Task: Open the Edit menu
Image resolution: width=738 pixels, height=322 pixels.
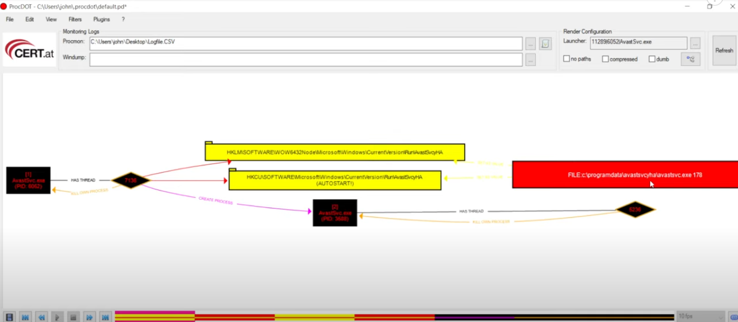Action: 30,19
